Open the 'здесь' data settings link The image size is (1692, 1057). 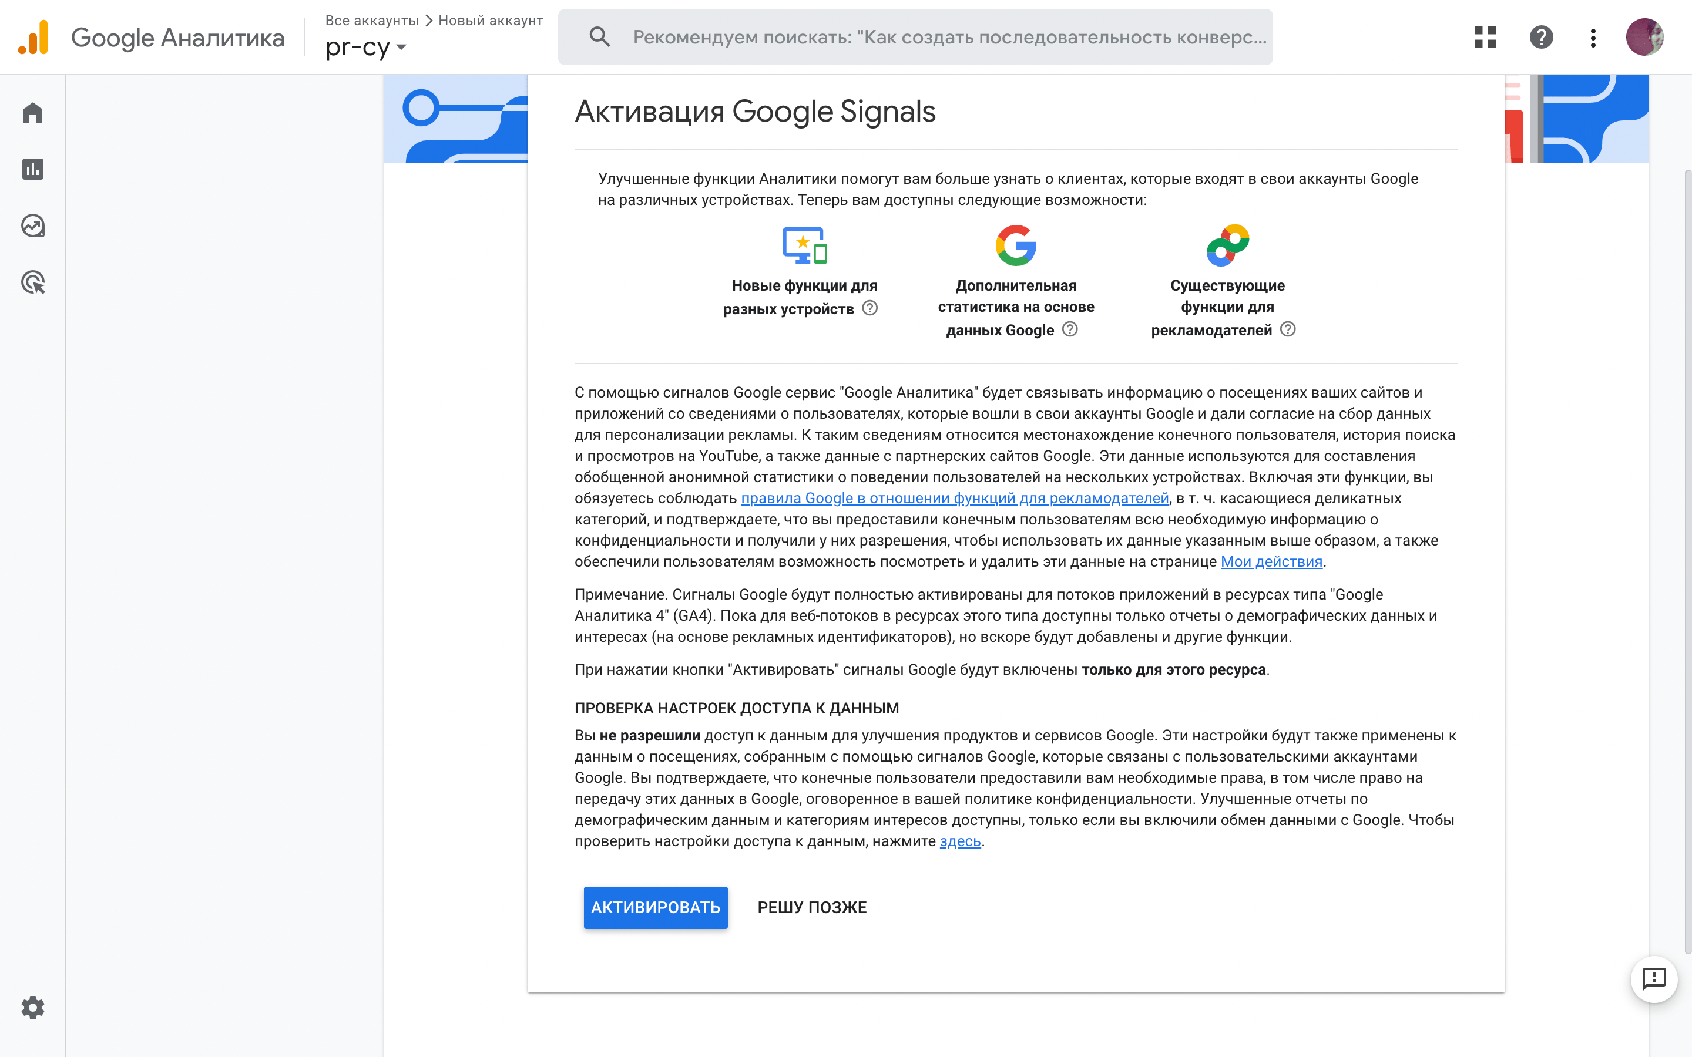pos(960,841)
